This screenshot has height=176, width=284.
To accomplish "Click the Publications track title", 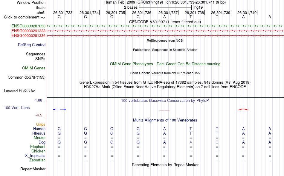I will tap(165, 50).
